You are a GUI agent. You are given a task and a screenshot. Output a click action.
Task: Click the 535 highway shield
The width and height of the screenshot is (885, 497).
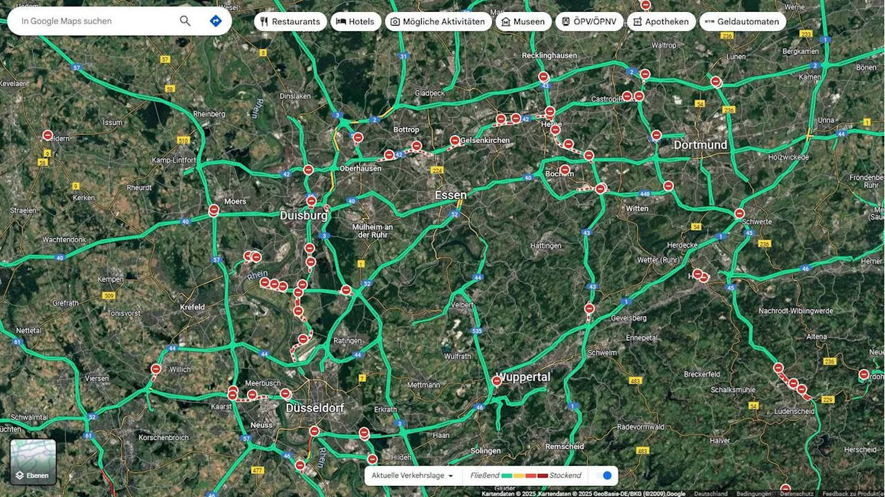click(477, 331)
